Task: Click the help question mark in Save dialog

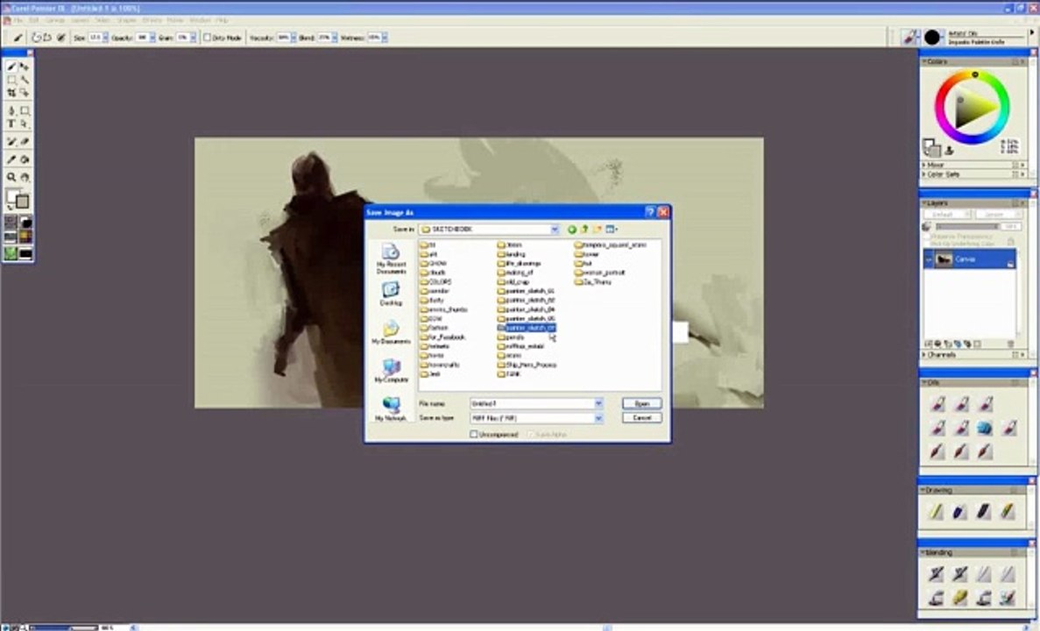Action: [649, 212]
